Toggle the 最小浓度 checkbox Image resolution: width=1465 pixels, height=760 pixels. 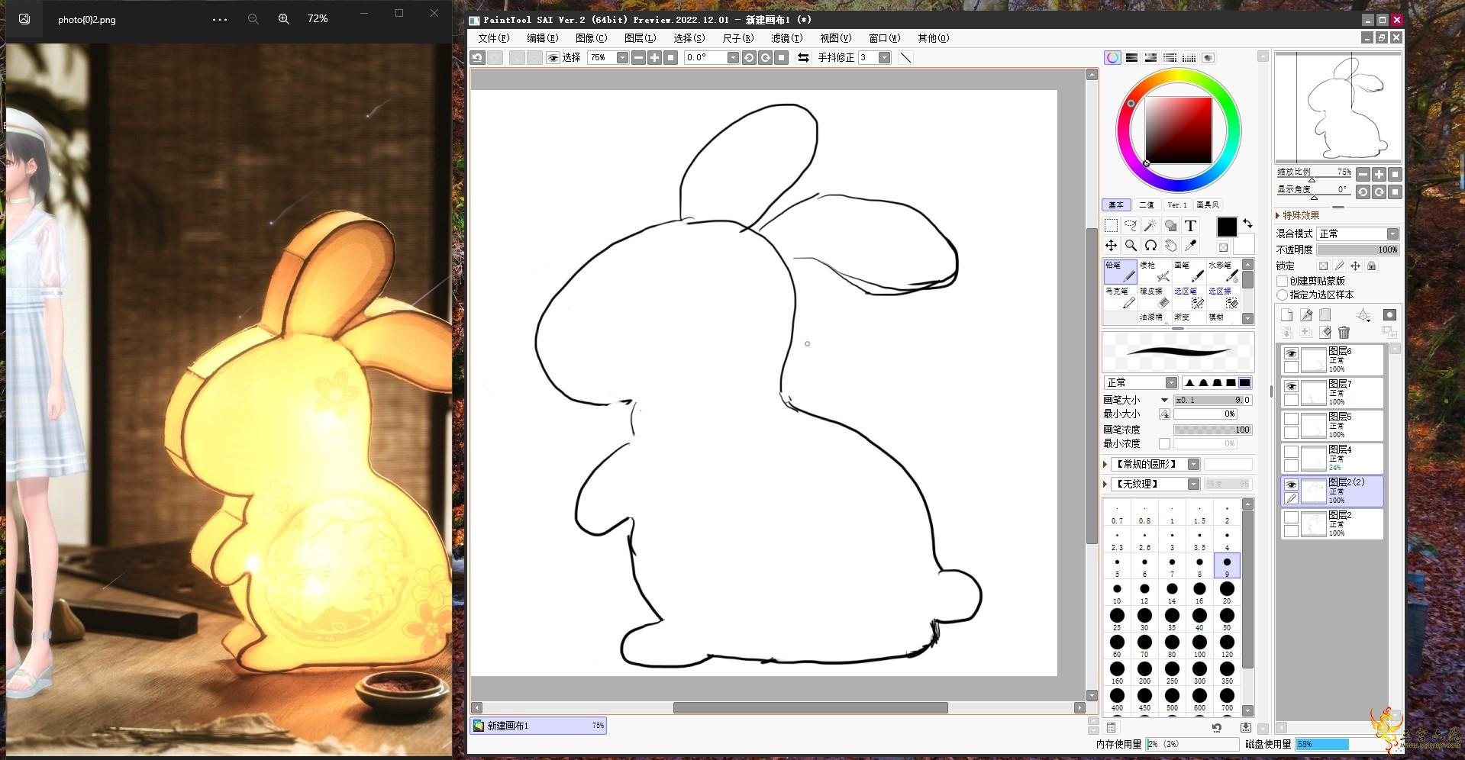[x=1164, y=443]
